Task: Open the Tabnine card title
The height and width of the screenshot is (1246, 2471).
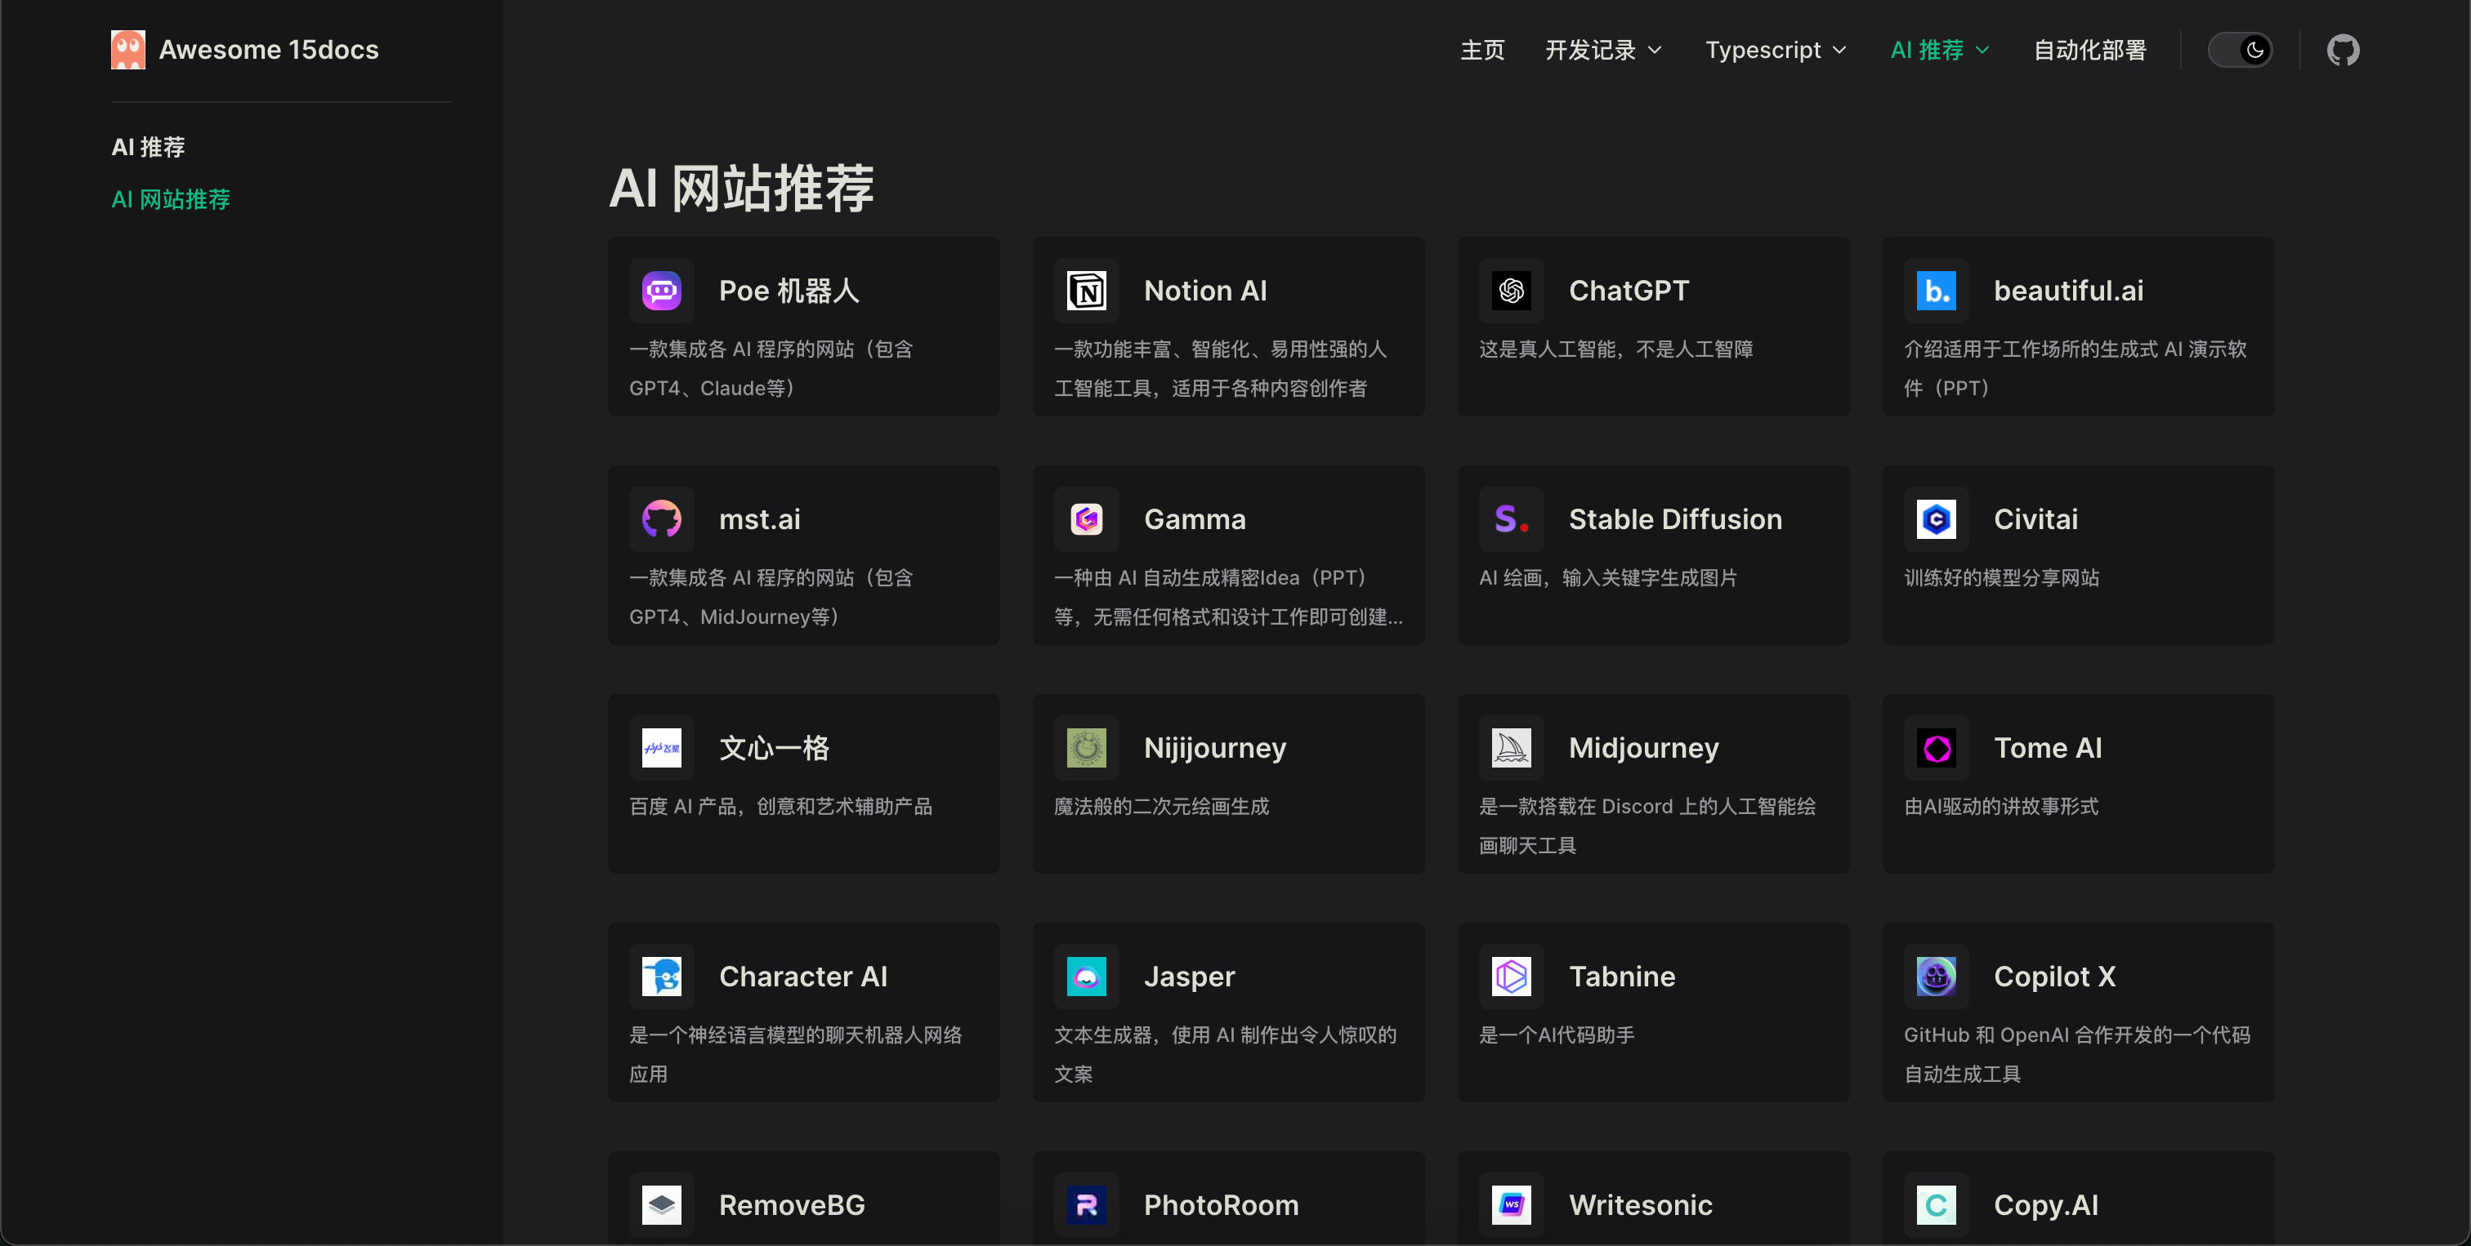Action: pyautogui.click(x=1621, y=977)
